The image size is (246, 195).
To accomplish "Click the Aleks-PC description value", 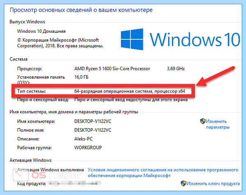I will click(83, 139).
